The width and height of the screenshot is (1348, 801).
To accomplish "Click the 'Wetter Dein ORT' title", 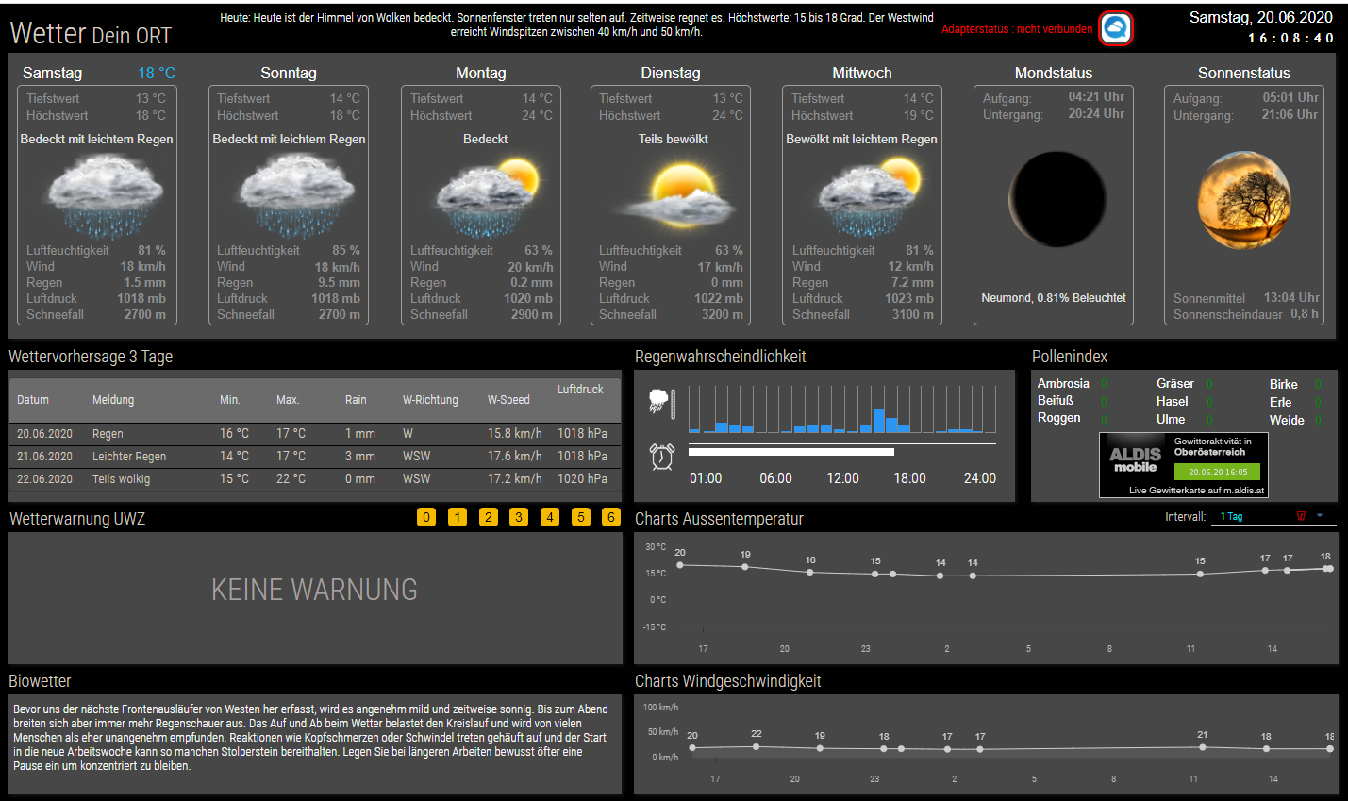I will [91, 34].
